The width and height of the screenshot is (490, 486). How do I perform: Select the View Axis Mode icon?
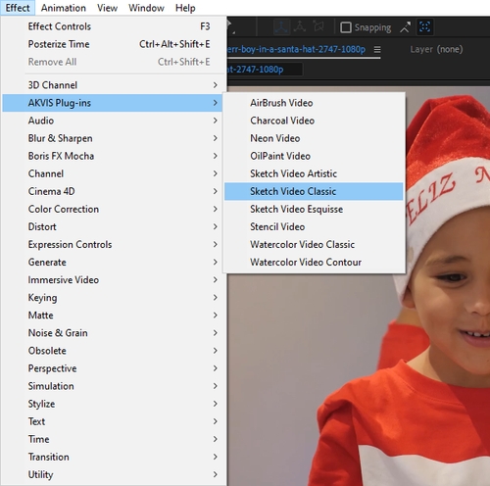pyautogui.click(x=318, y=26)
